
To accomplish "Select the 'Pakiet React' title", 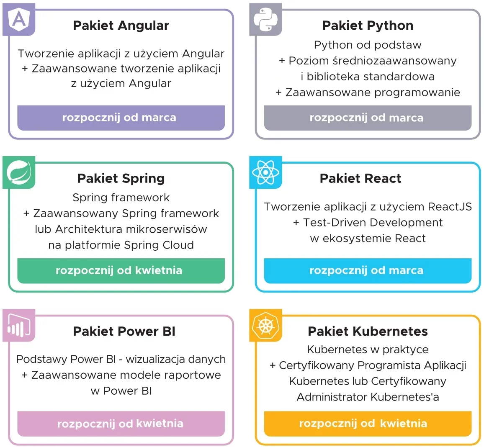I will coord(360,179).
